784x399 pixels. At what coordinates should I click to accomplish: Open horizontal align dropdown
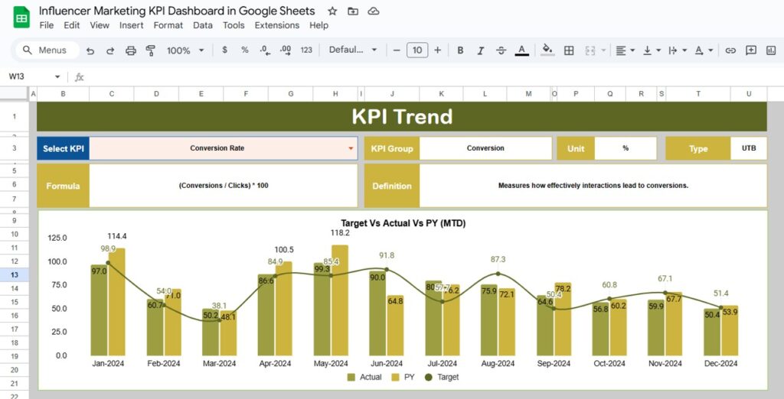click(x=625, y=50)
